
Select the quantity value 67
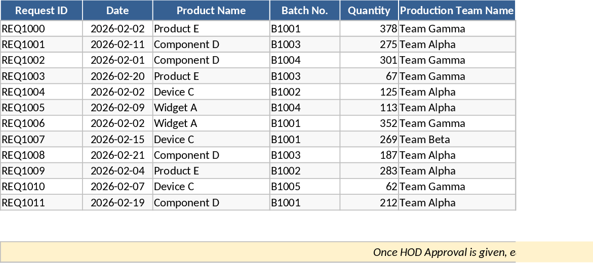[369, 76]
